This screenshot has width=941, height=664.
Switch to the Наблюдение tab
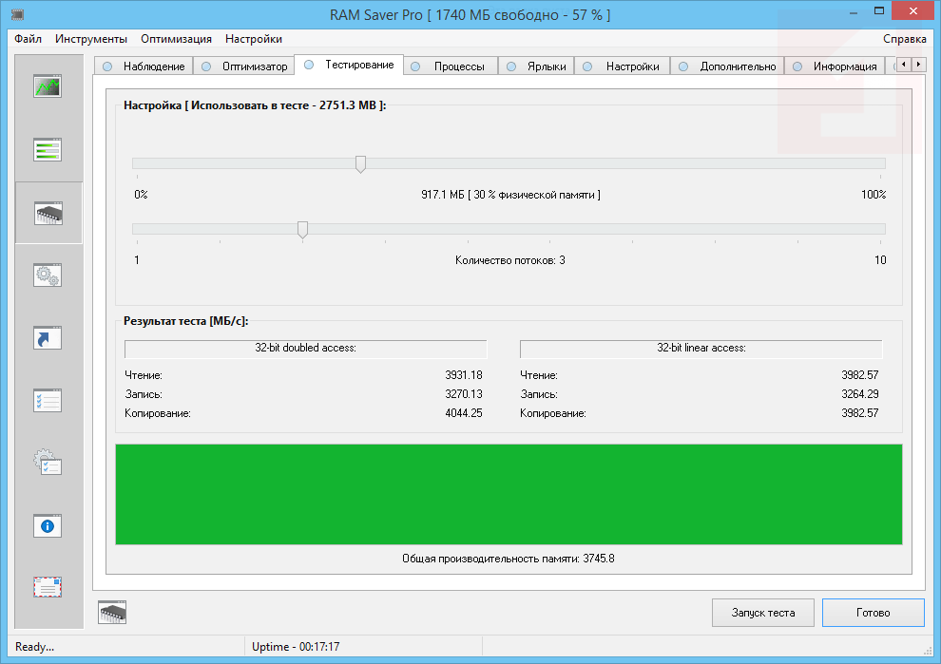click(x=144, y=66)
